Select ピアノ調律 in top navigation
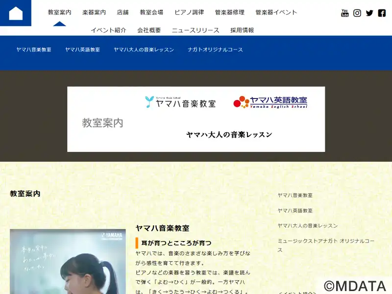This screenshot has height=294, width=392. [189, 12]
